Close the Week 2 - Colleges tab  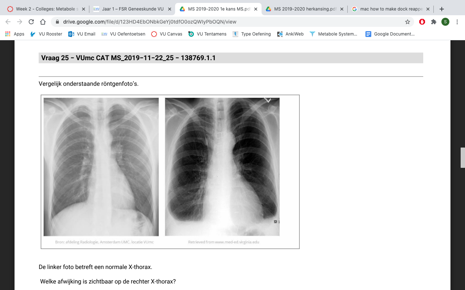84,9
